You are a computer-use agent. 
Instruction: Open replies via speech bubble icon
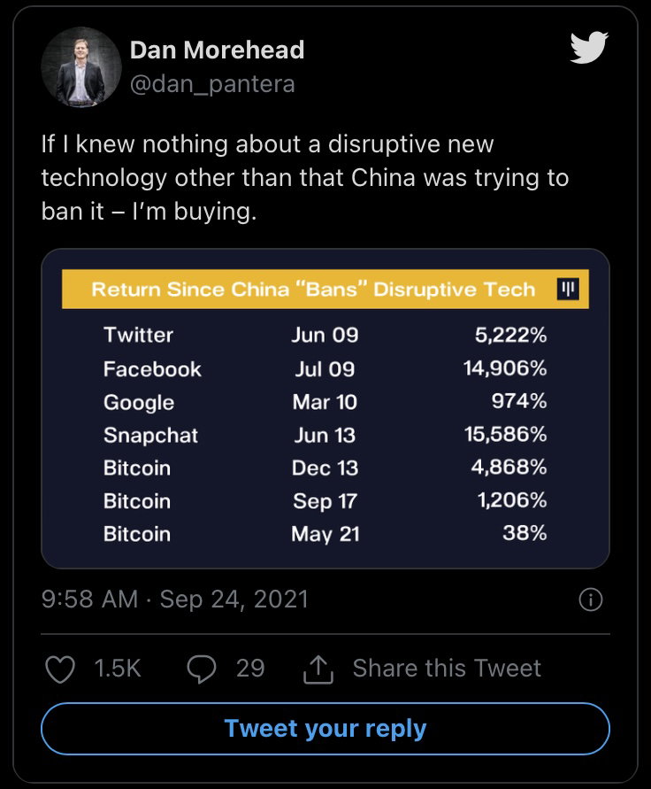tap(202, 669)
